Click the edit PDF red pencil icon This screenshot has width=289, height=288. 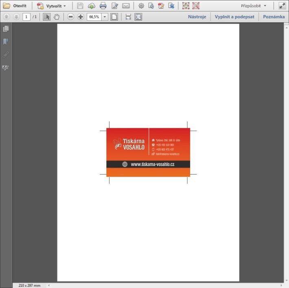tap(161, 6)
